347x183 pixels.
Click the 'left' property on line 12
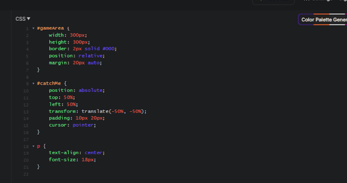point(55,104)
